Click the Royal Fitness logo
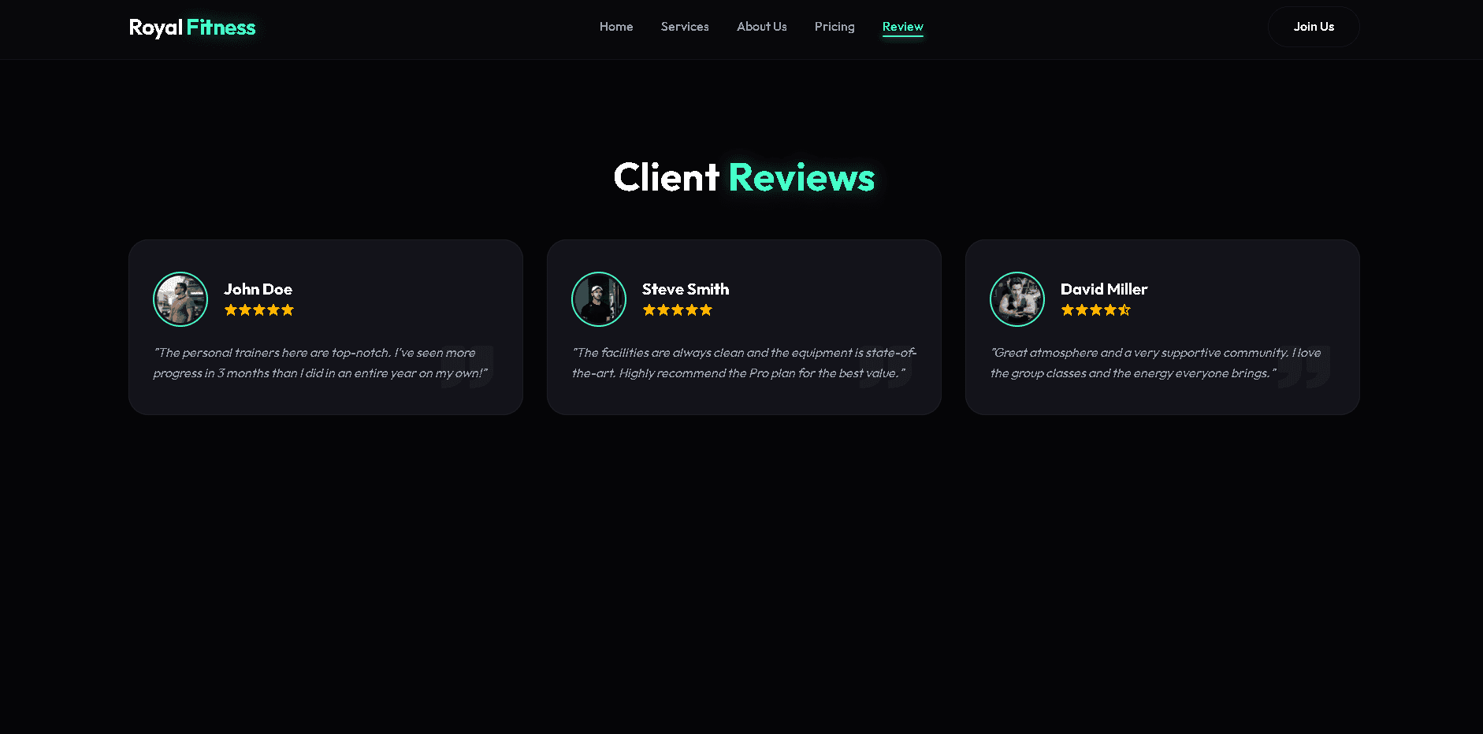 pyautogui.click(x=192, y=28)
